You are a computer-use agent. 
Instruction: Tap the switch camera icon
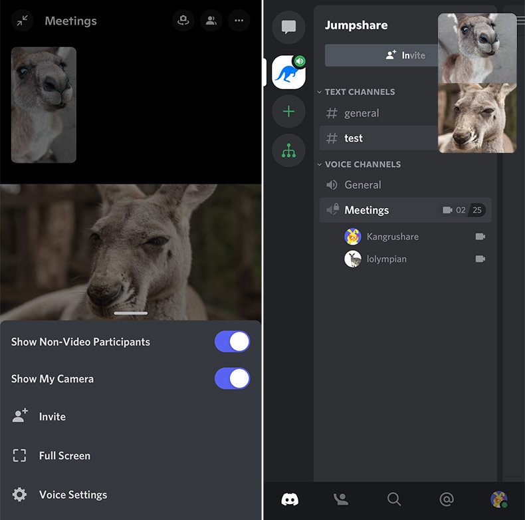[183, 21]
